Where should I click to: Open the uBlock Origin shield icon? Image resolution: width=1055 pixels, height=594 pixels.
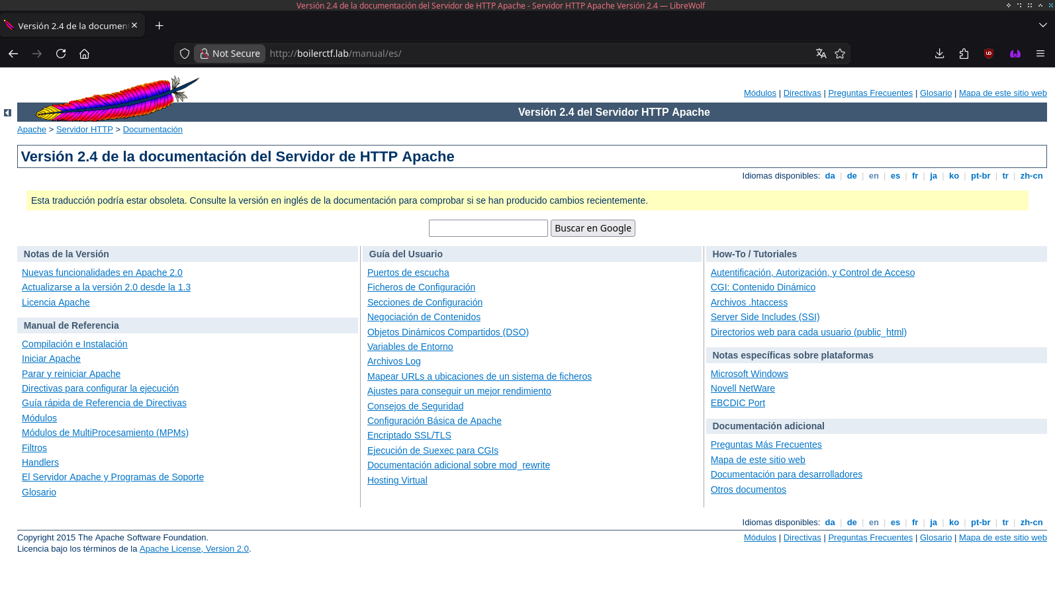989,54
